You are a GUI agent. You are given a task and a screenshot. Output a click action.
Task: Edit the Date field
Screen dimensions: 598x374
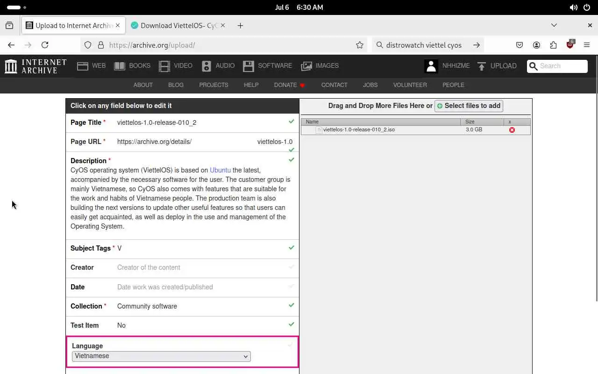coord(182,287)
